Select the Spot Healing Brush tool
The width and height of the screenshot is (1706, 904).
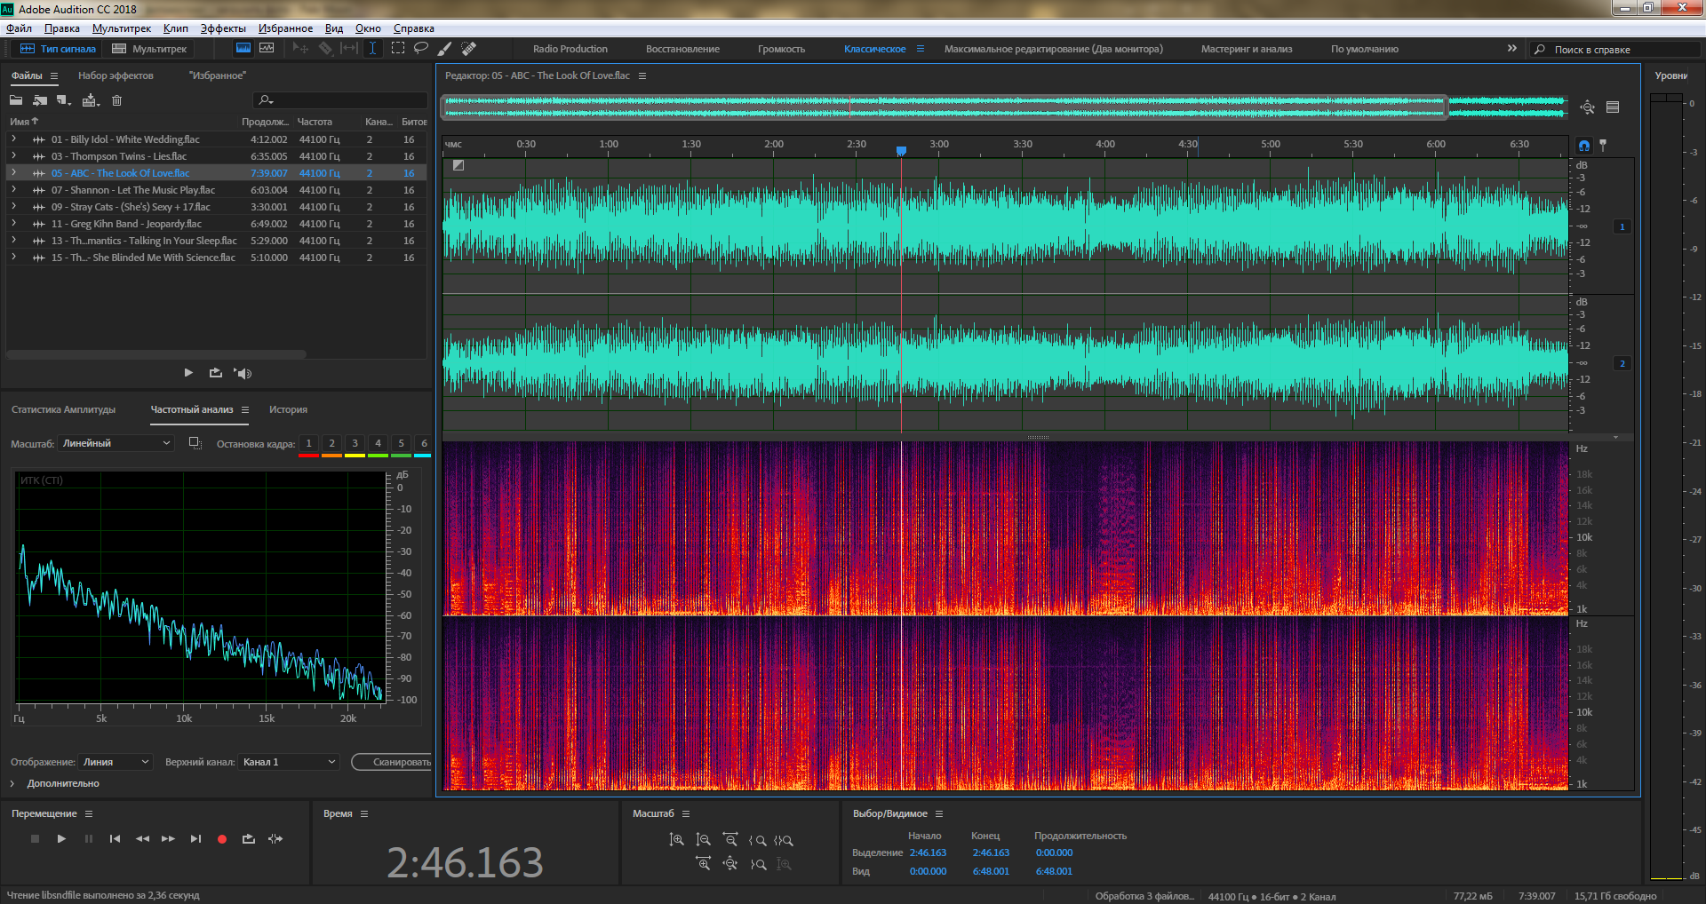[469, 49]
